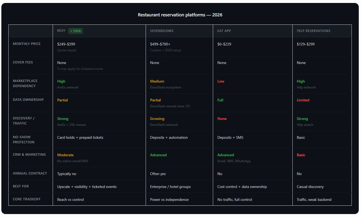Click 'Growing' discovery value for SevenRooms

pyautogui.click(x=157, y=119)
